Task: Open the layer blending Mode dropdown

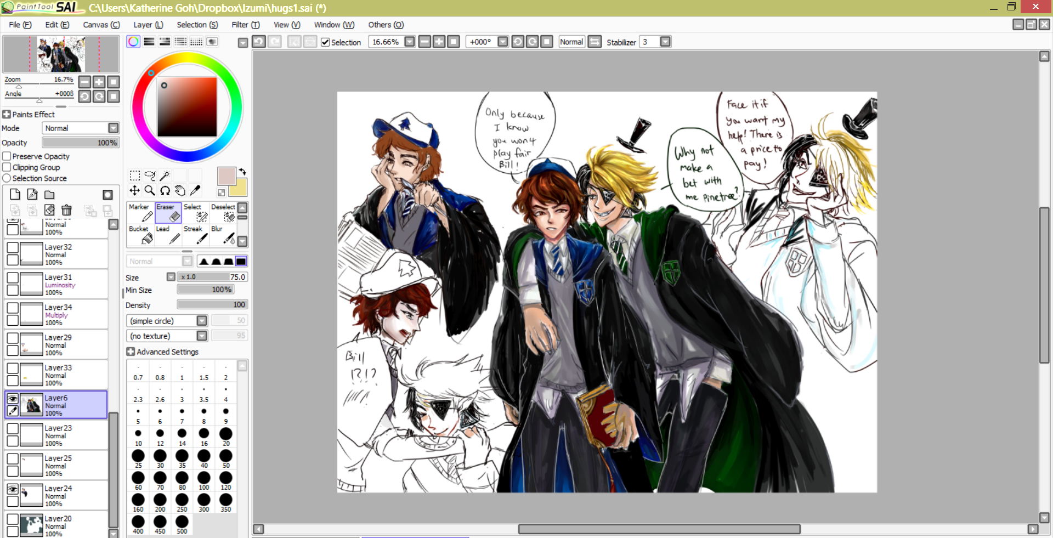Action: click(x=114, y=128)
